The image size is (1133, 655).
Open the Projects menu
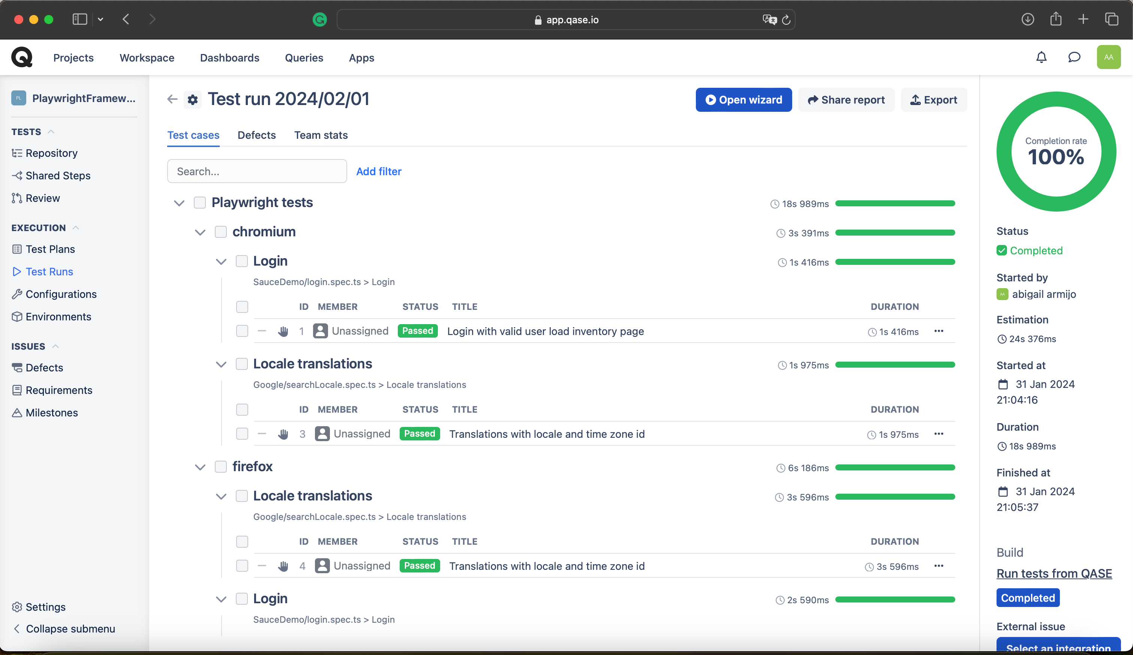pos(73,57)
